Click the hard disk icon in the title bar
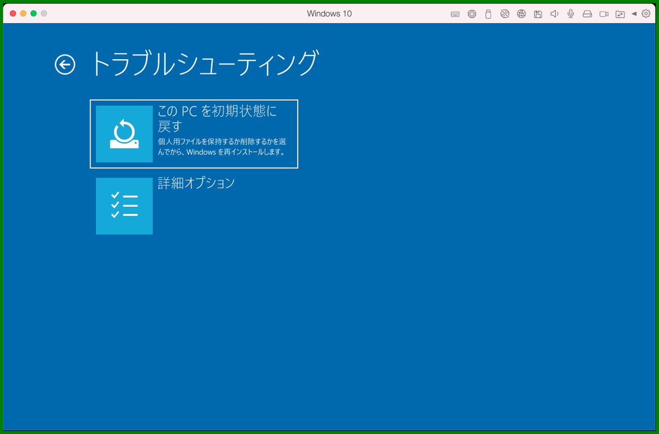Viewport: 659px width, 434px height. (x=587, y=14)
